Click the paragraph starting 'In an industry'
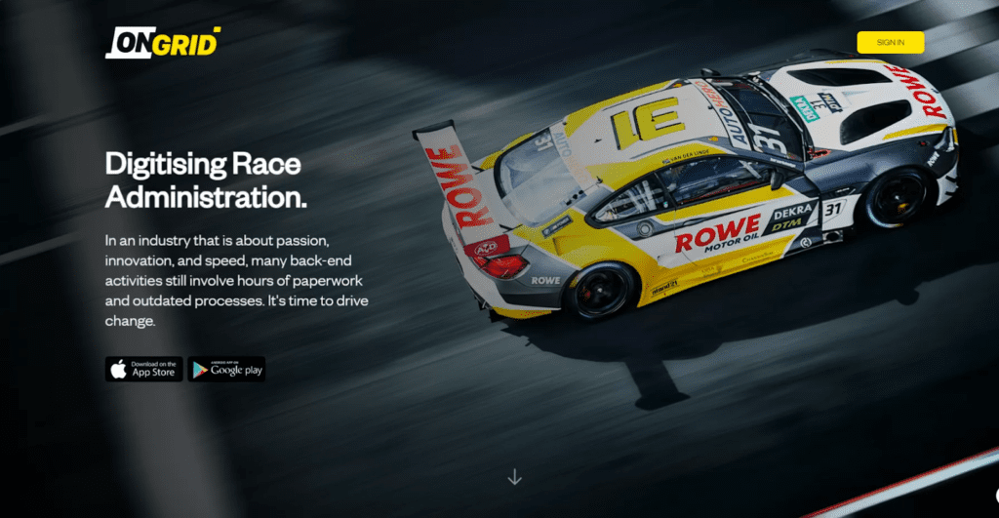This screenshot has height=518, width=999. (236, 280)
